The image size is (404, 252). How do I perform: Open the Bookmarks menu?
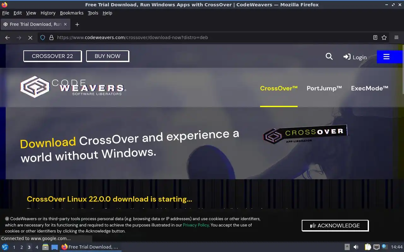click(x=72, y=13)
